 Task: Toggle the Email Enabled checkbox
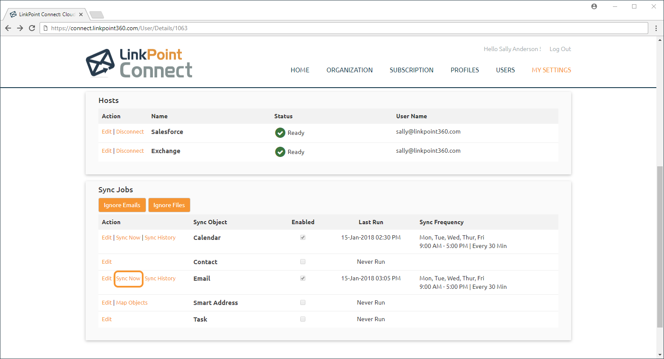pos(303,278)
